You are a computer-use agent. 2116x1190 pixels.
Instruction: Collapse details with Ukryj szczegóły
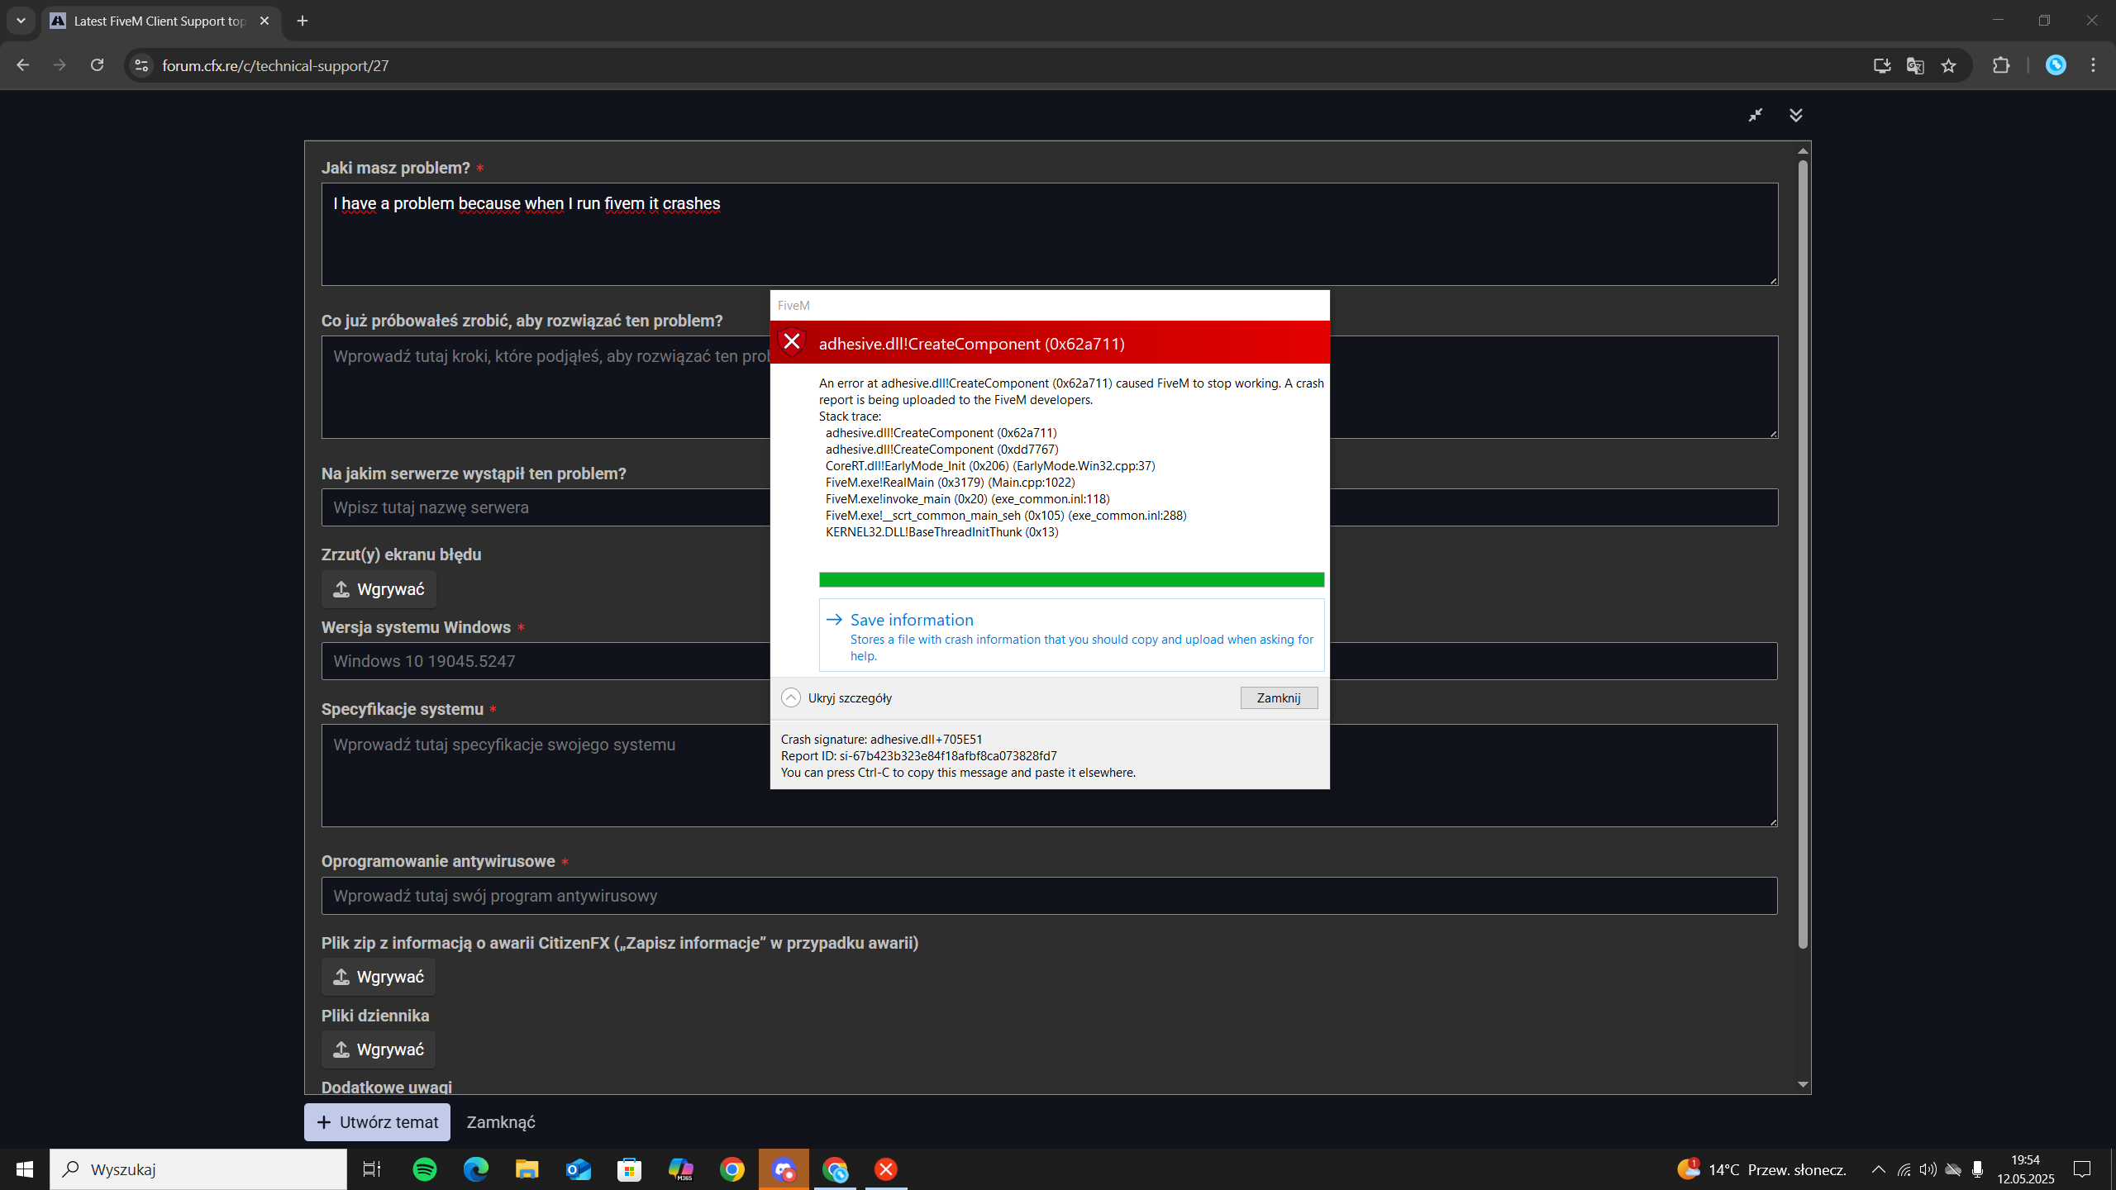point(836,697)
